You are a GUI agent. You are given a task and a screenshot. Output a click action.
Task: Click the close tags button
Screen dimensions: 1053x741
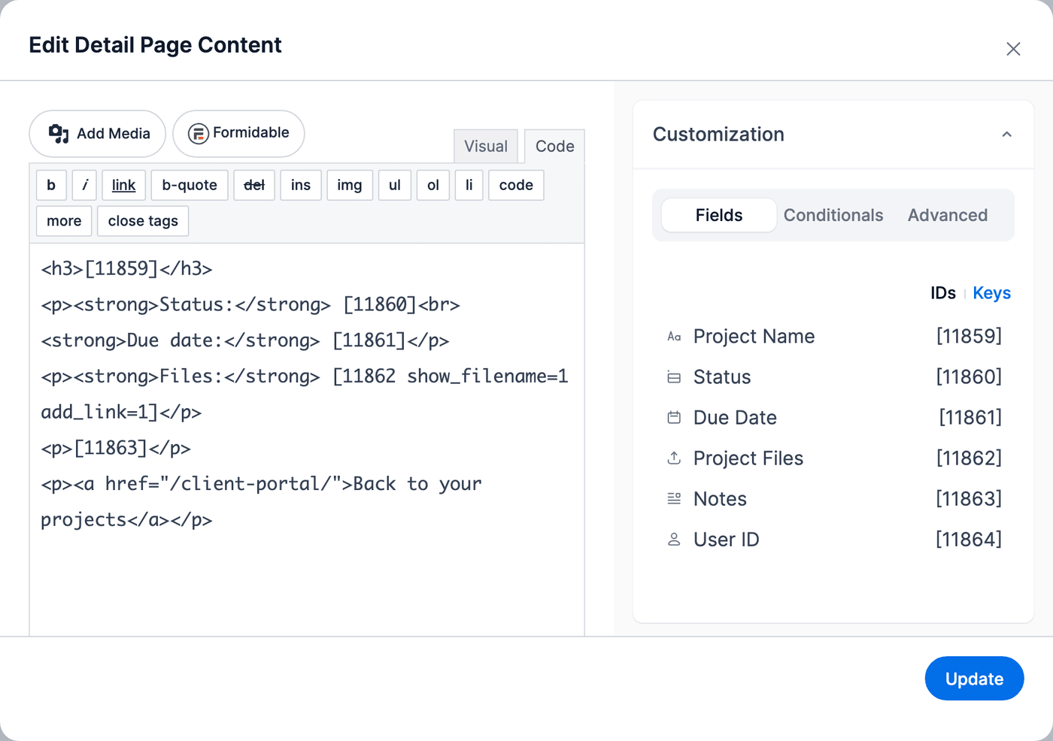click(x=143, y=221)
